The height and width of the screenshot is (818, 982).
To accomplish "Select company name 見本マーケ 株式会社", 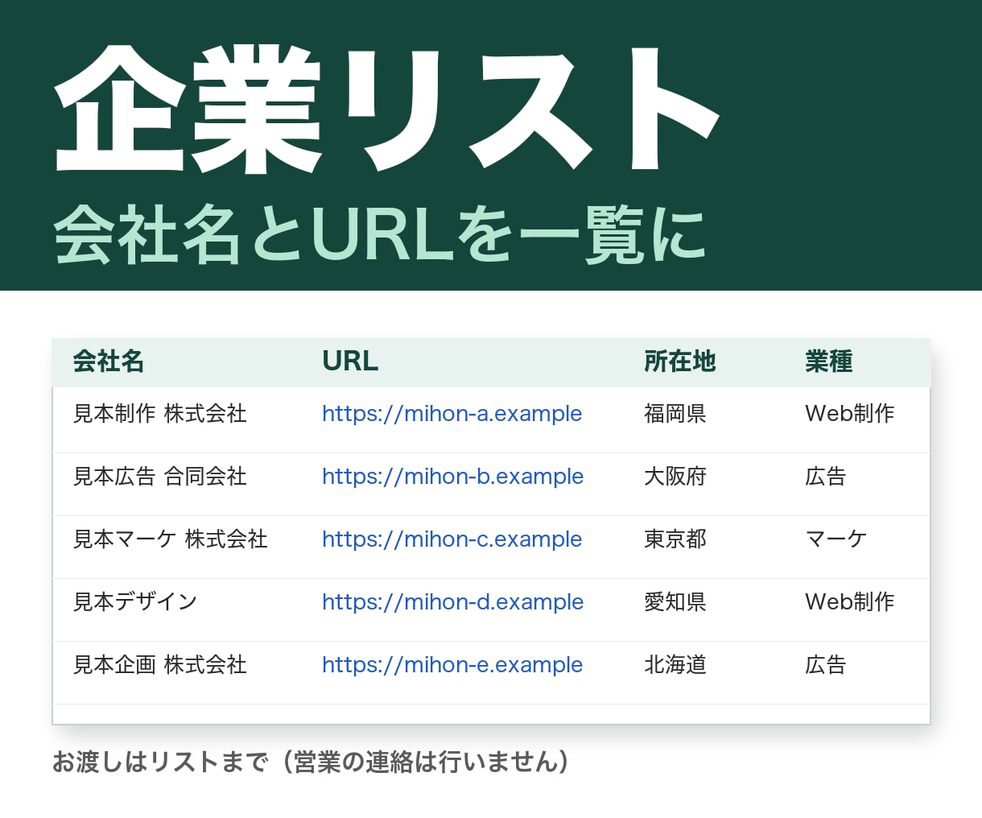I will click(x=170, y=539).
